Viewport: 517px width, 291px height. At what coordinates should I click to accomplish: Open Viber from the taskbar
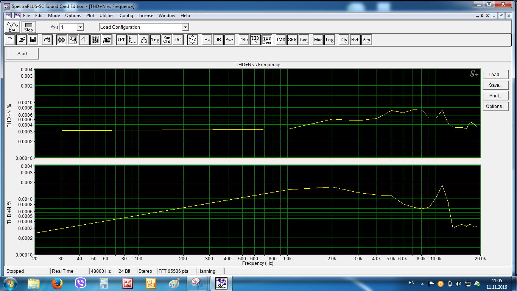80,283
